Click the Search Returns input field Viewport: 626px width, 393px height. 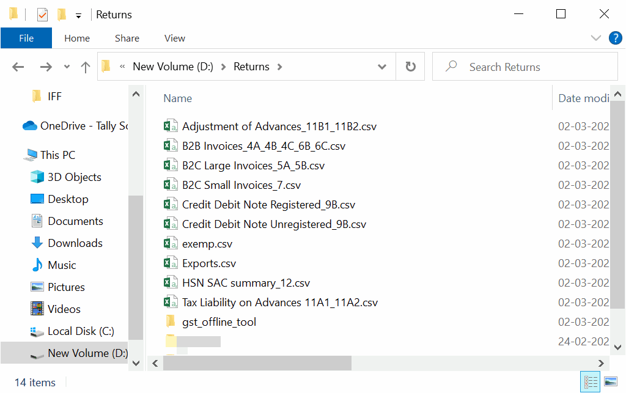[525, 67]
